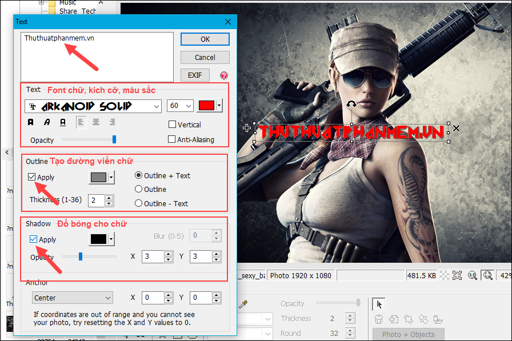Switch to the Photo + Objects tab
The height and width of the screenshot is (341, 512).
coord(408,334)
